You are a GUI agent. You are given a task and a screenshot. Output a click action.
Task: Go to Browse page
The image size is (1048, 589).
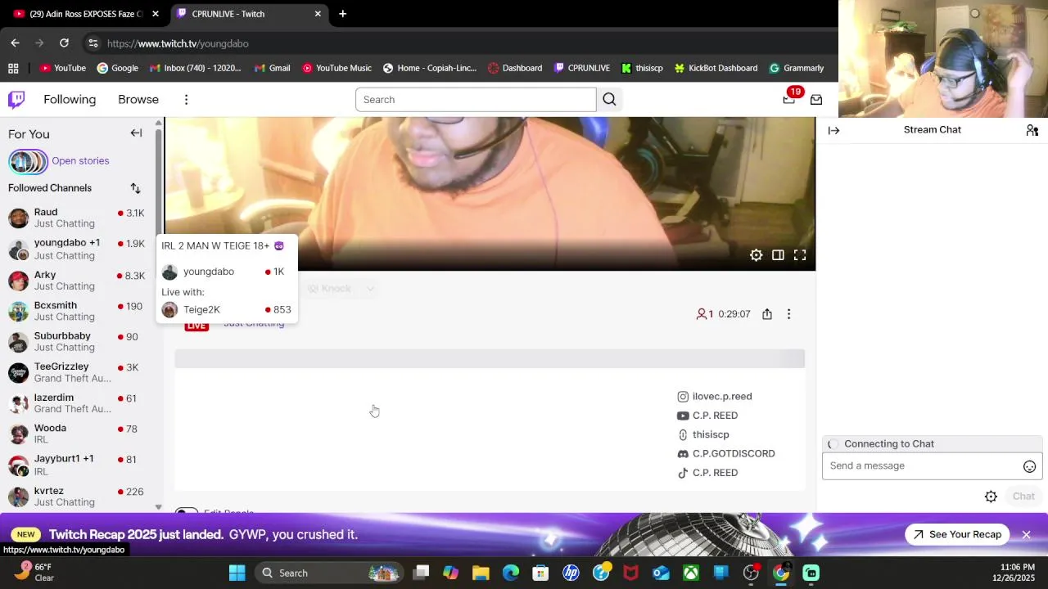138,100
